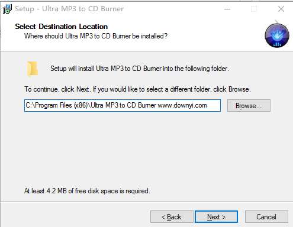The image size is (293, 227).
Task: Click the empty gray area below the path field
Action: tap(146, 148)
